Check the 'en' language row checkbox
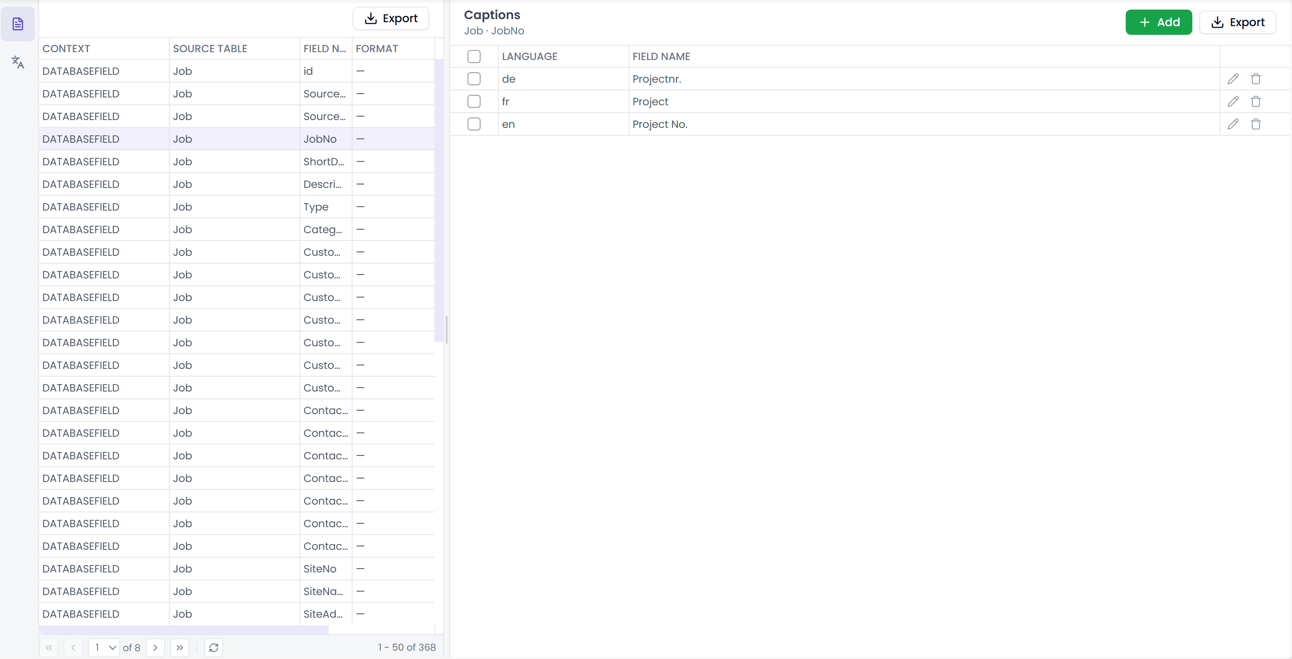The height and width of the screenshot is (659, 1292). coord(474,124)
